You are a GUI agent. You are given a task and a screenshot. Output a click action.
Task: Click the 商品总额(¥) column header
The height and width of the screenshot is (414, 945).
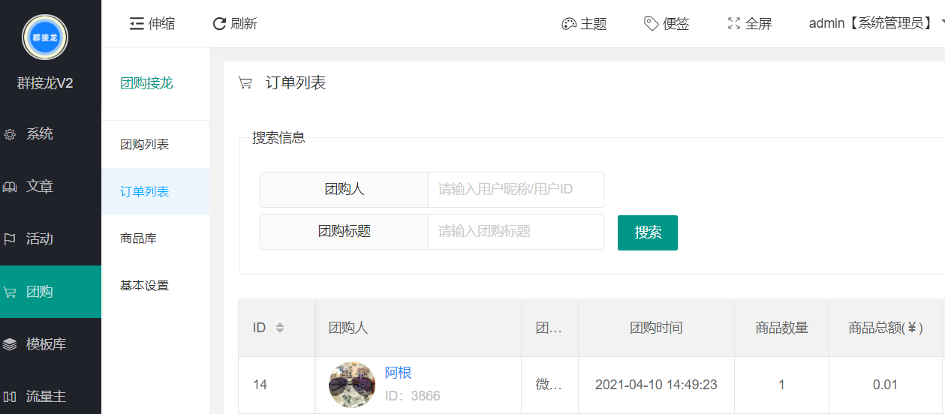point(886,328)
